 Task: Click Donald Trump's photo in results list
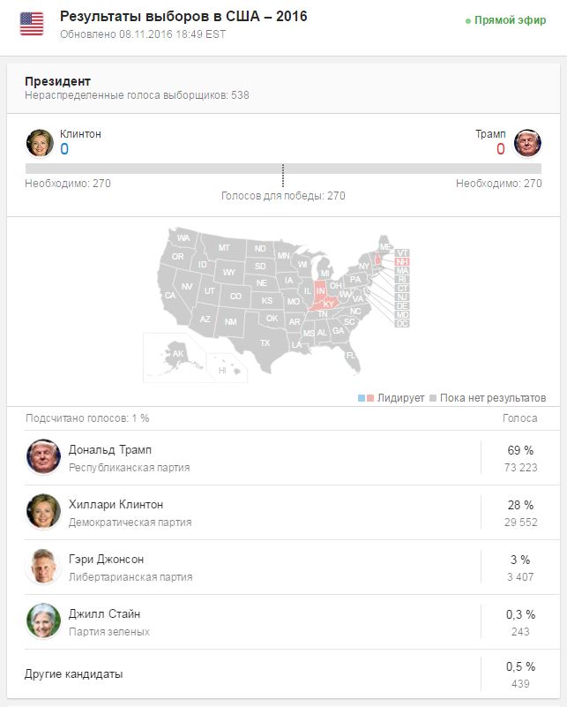[43, 457]
